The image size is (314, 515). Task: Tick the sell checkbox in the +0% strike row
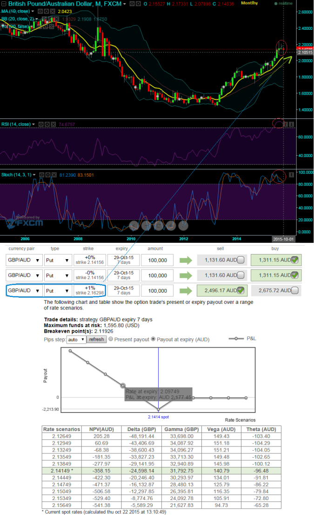(x=241, y=260)
